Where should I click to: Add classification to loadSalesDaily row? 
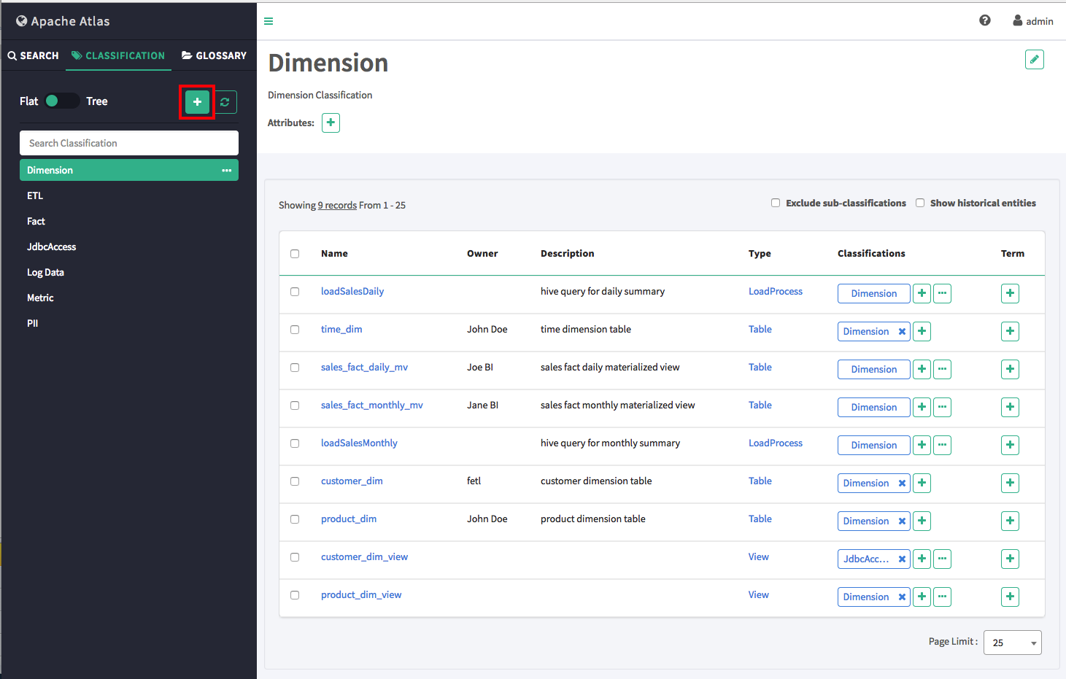click(922, 293)
